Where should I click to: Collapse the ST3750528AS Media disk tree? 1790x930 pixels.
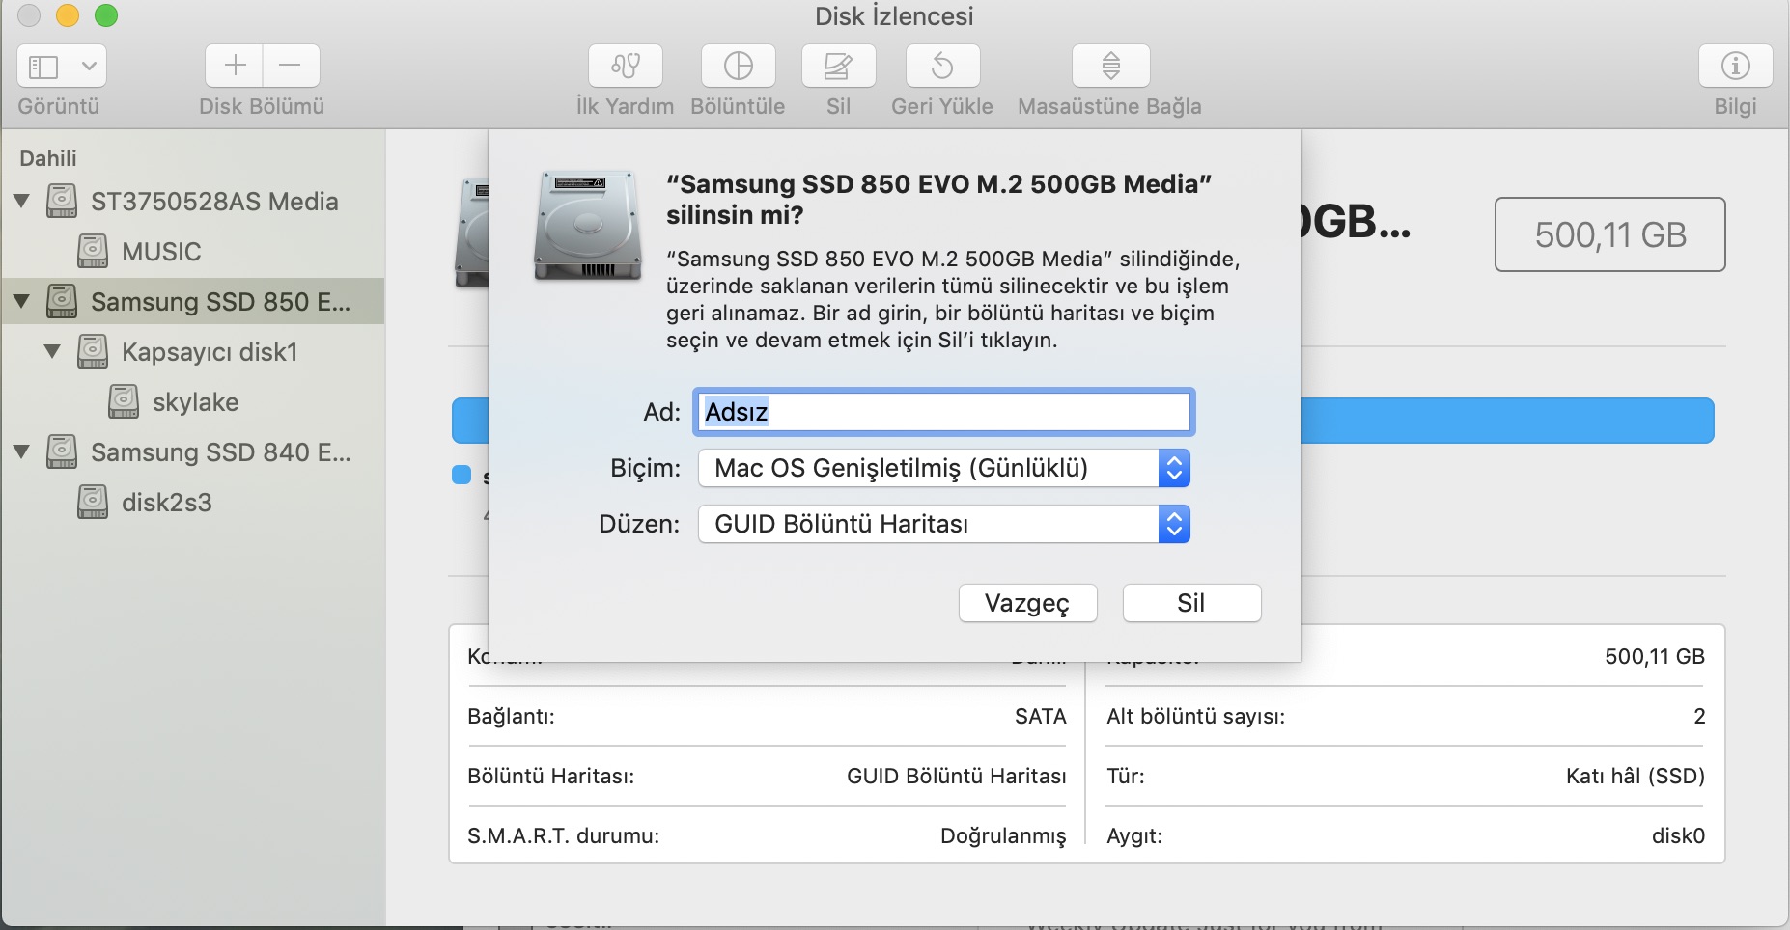click(22, 202)
